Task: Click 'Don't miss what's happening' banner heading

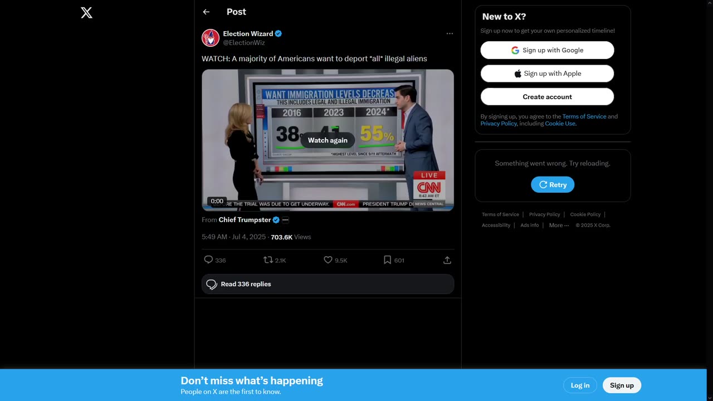Action: [252, 380]
